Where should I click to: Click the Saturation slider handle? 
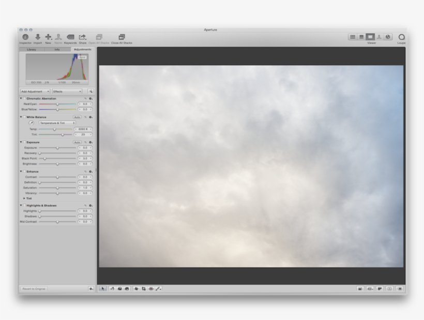58,188
